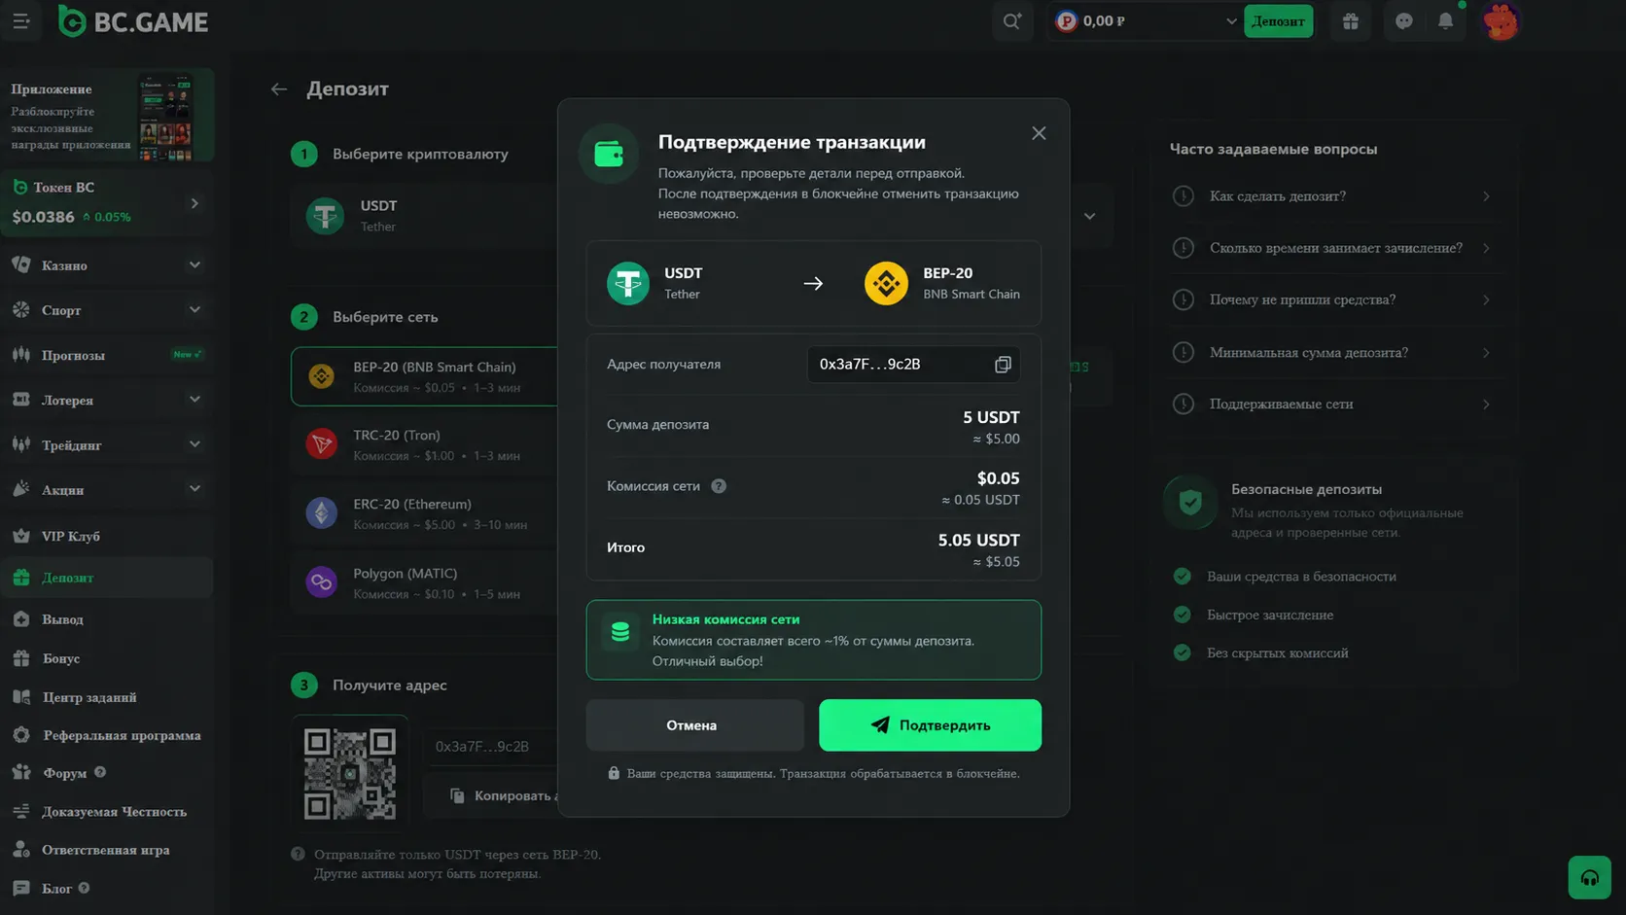Expand FAQ Как сделать депозит?
Screen dimensions: 1626x915
tap(1332, 196)
